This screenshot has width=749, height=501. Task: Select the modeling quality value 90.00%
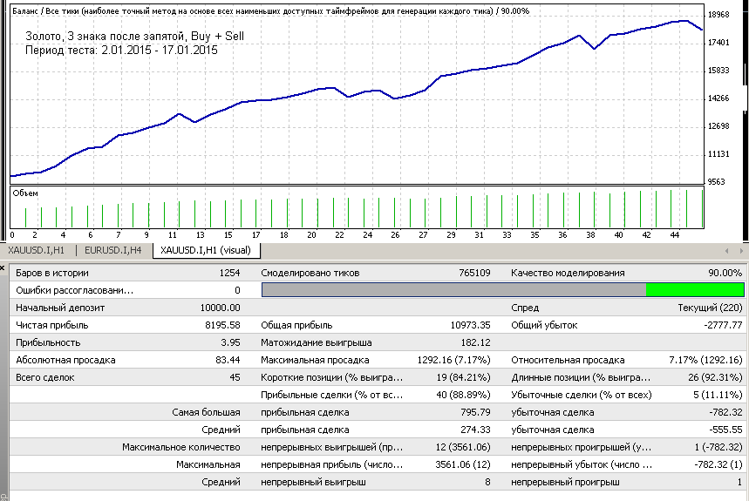(725, 273)
